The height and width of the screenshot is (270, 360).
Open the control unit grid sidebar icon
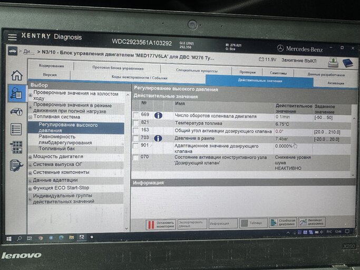pos(16,147)
